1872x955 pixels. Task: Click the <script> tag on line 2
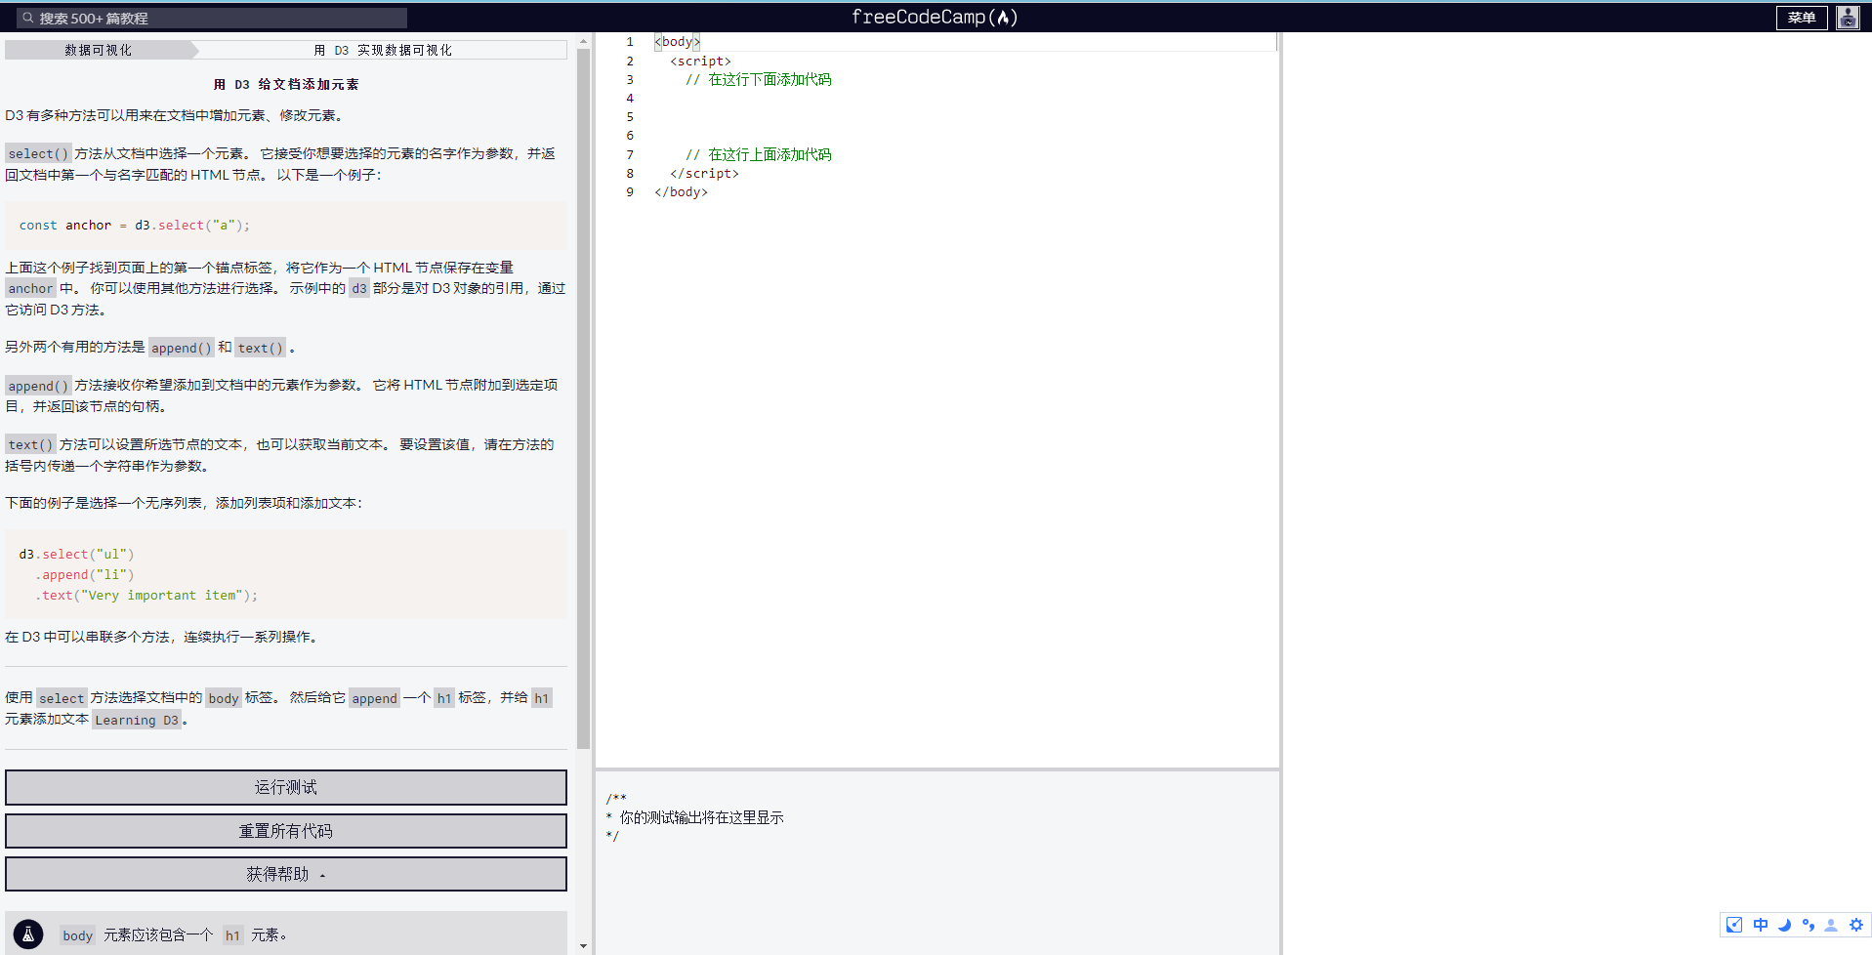click(700, 61)
